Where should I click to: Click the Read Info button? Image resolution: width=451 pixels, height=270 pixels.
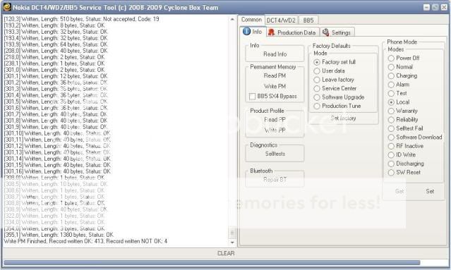(x=275, y=54)
